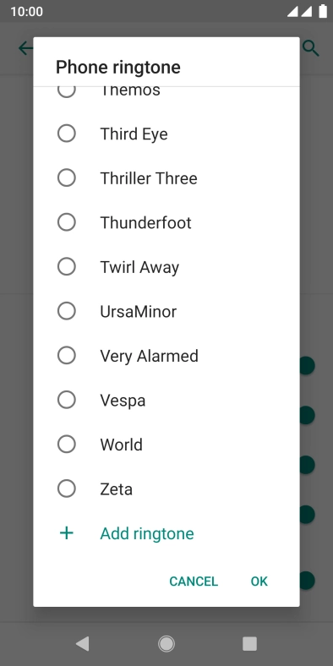Select the Thriller Three ringtone option
The width and height of the screenshot is (333, 666).
pos(166,178)
